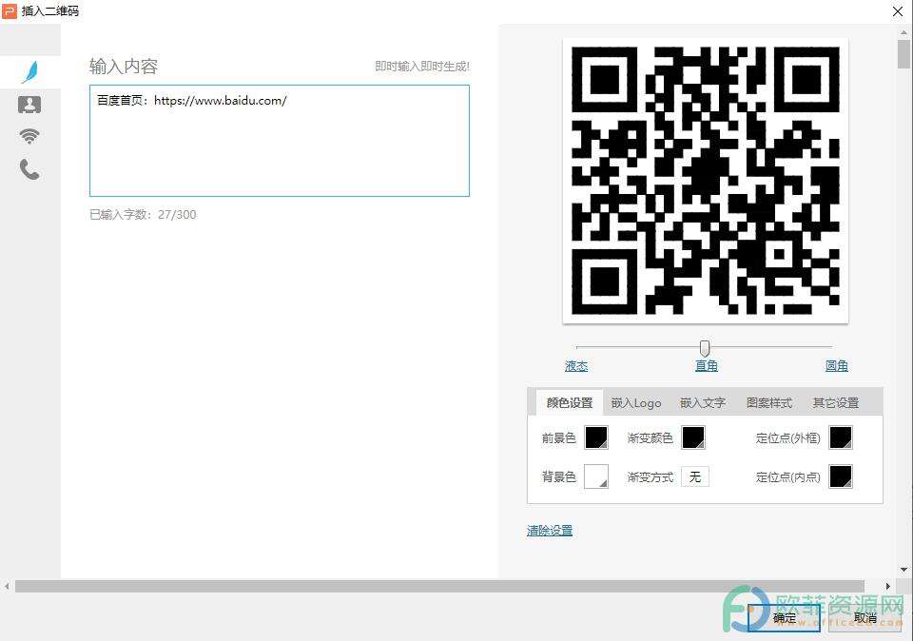Click the 清除设置 link
Screen dimensions: 913x641
pyautogui.click(x=550, y=531)
